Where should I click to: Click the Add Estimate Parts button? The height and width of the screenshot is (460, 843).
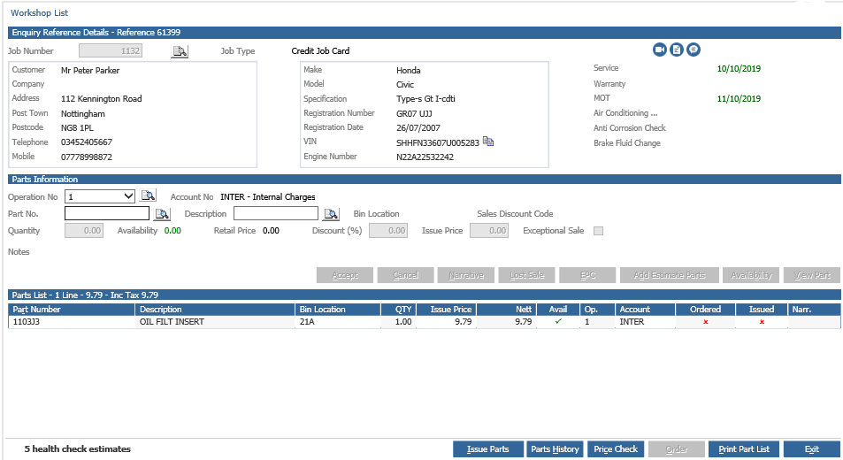pos(670,275)
